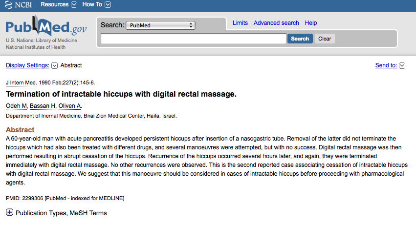This screenshot has height=225, width=416.
Task: Click the PubMed.gov logo
Action: click(x=46, y=26)
